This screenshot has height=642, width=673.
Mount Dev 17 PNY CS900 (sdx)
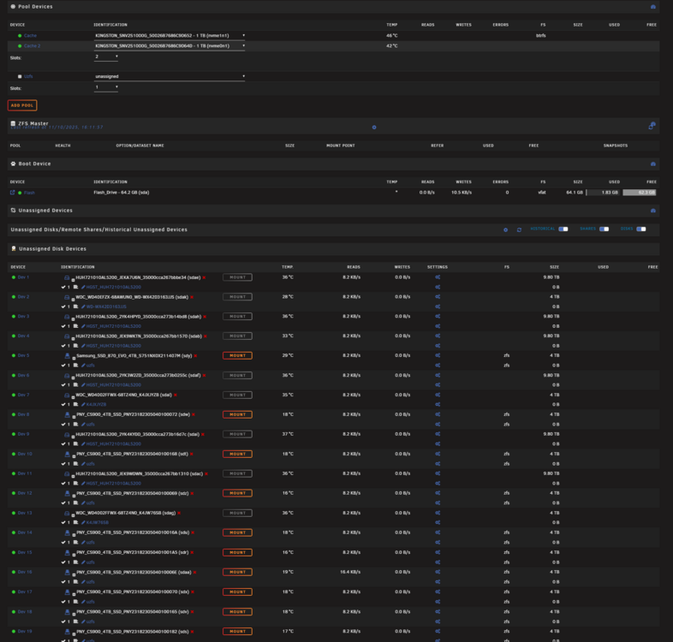tap(237, 591)
